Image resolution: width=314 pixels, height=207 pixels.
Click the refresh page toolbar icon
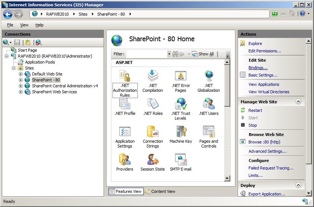point(275,14)
